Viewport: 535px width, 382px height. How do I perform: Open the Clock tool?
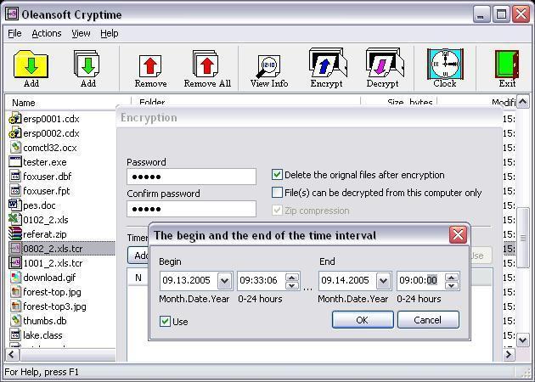click(445, 64)
